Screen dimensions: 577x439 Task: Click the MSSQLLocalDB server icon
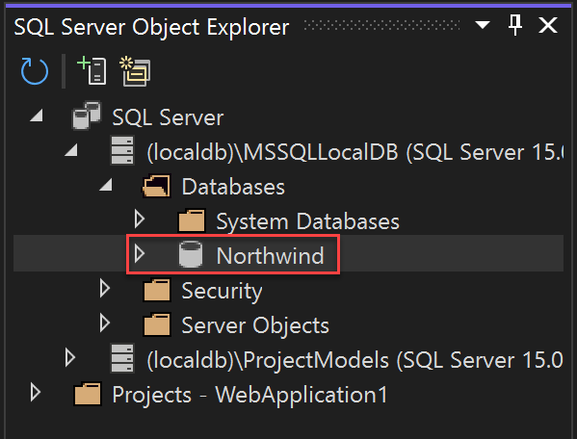click(122, 150)
